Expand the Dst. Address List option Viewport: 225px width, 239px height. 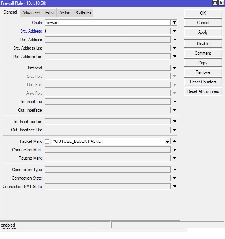pos(175,57)
